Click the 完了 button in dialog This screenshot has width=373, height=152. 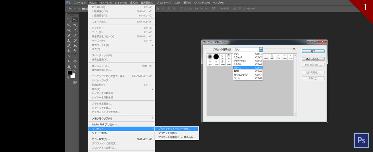(313, 51)
